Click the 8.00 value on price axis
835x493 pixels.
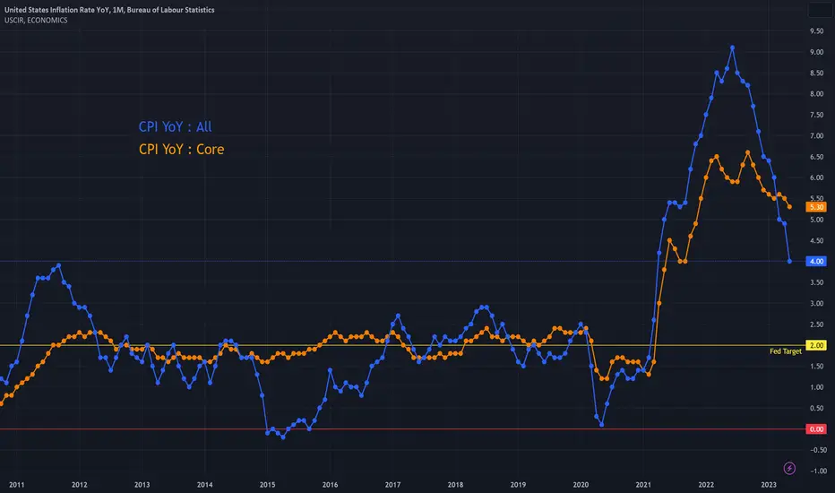tap(816, 94)
